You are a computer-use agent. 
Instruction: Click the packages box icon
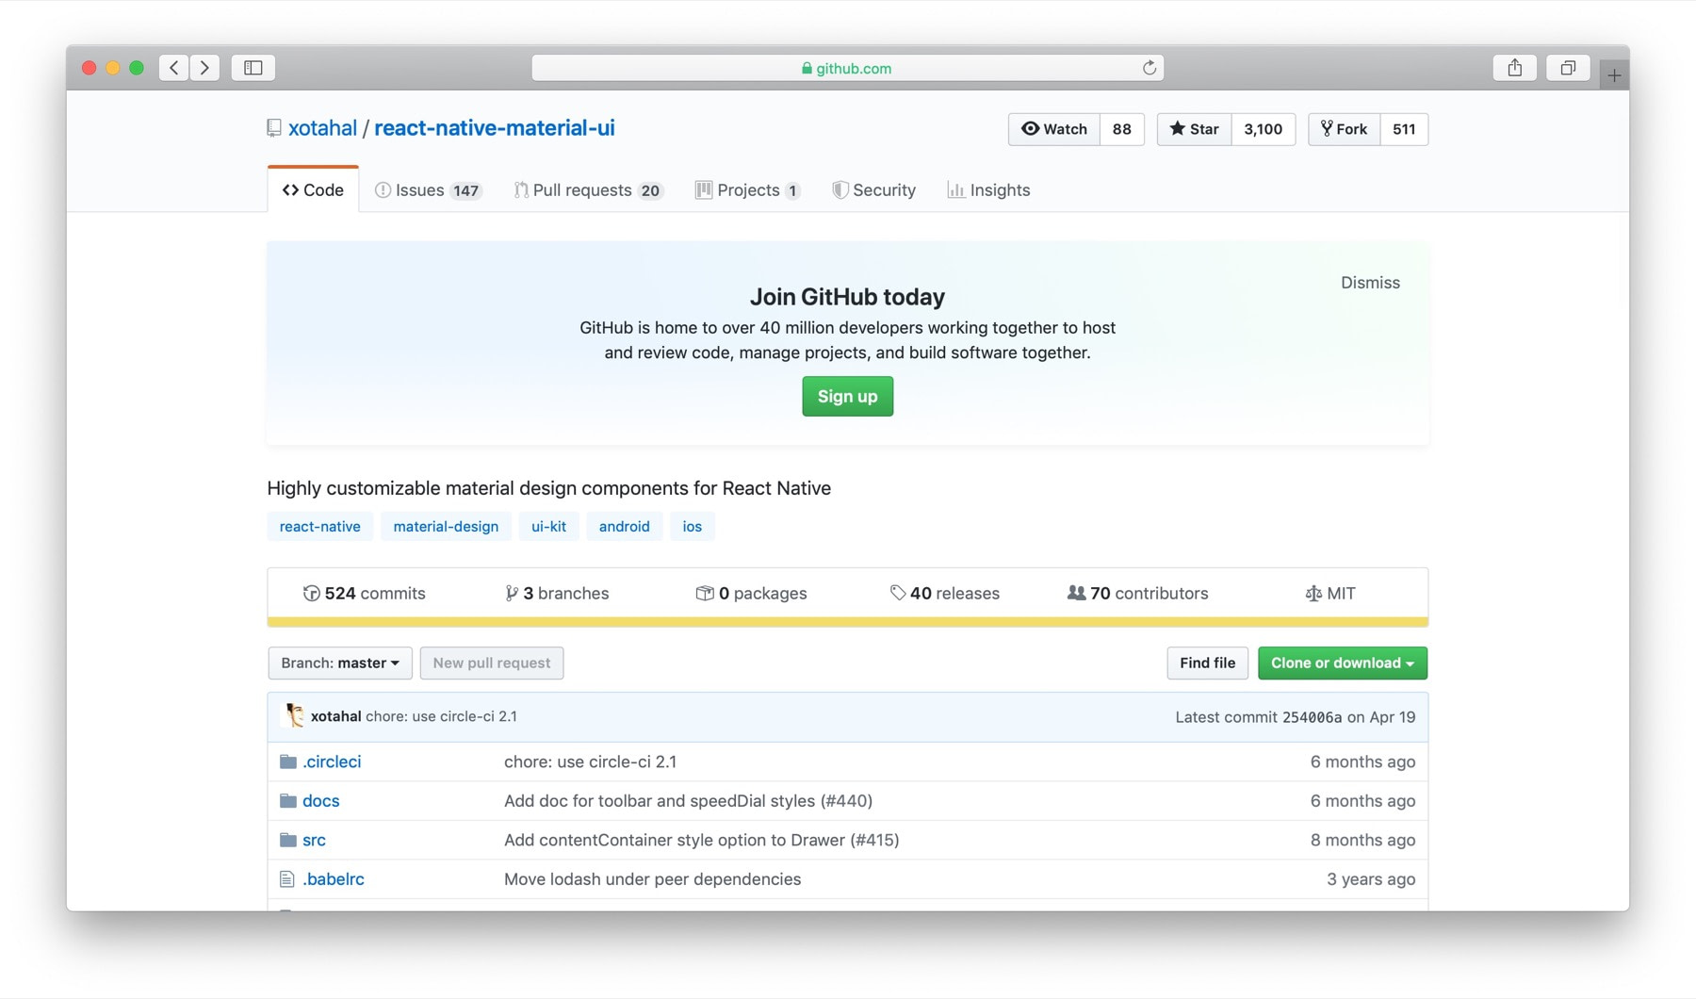pos(704,593)
